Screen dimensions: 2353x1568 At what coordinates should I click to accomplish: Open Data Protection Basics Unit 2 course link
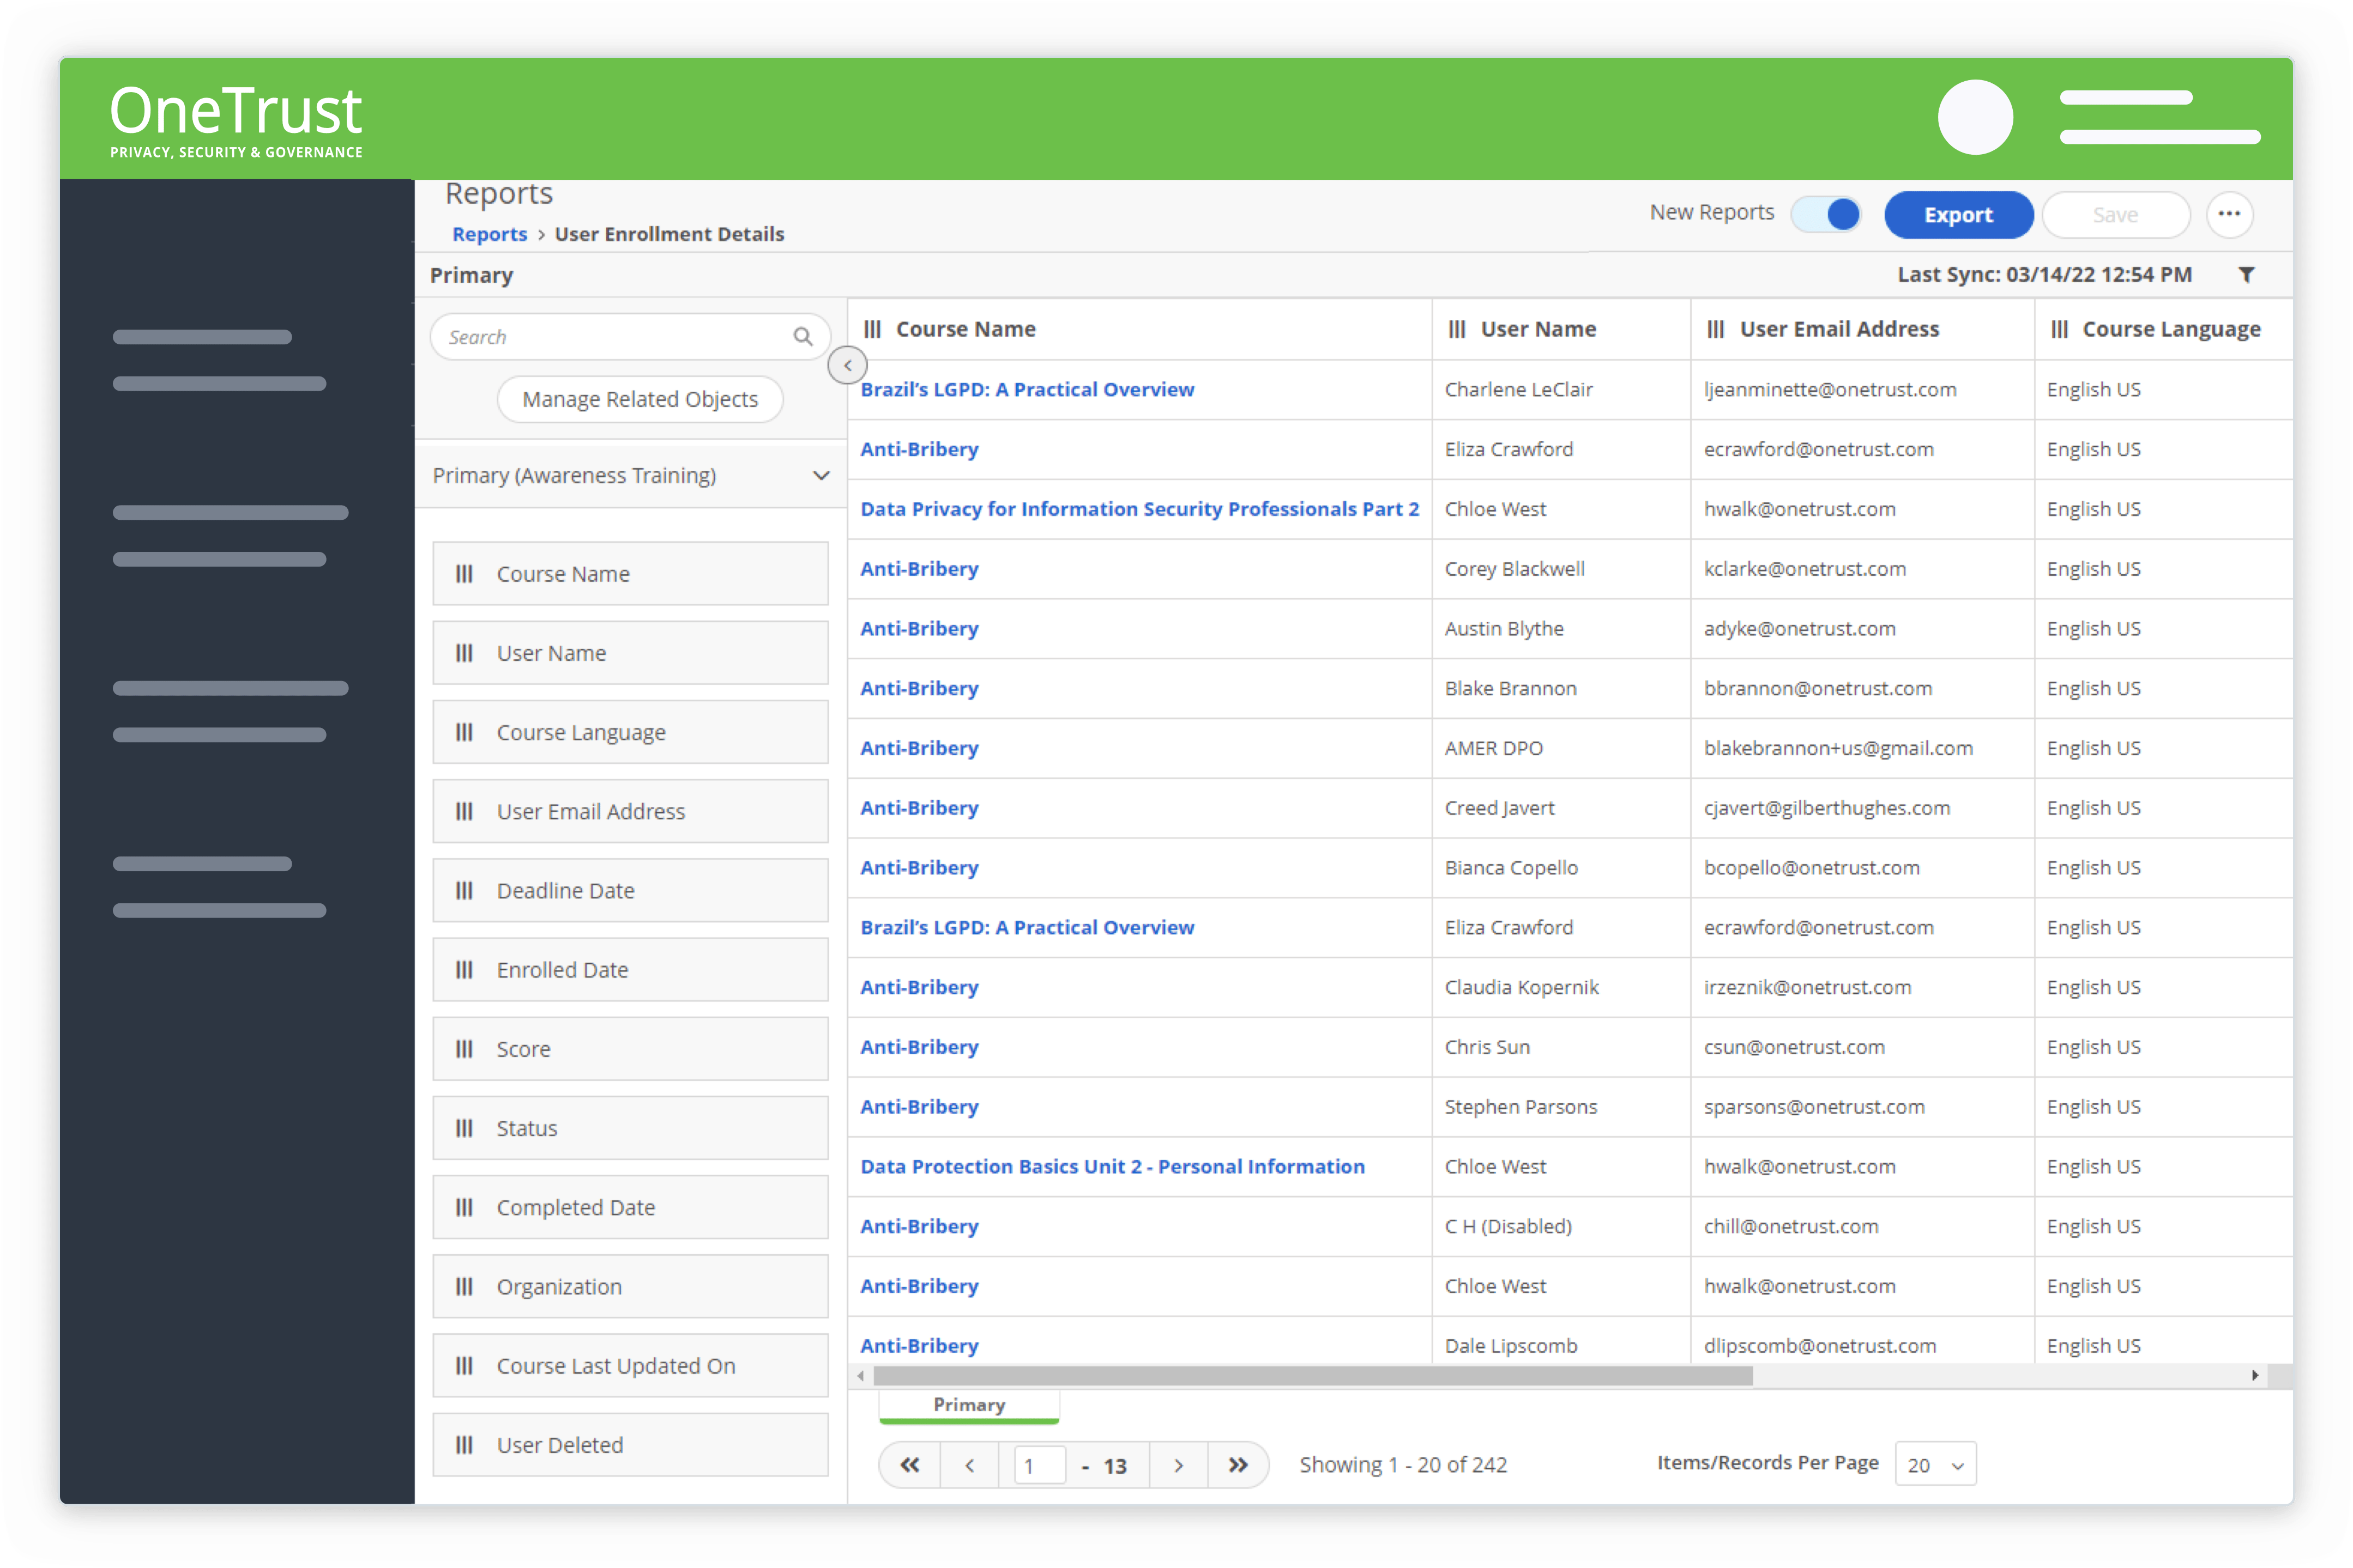click(1113, 1166)
